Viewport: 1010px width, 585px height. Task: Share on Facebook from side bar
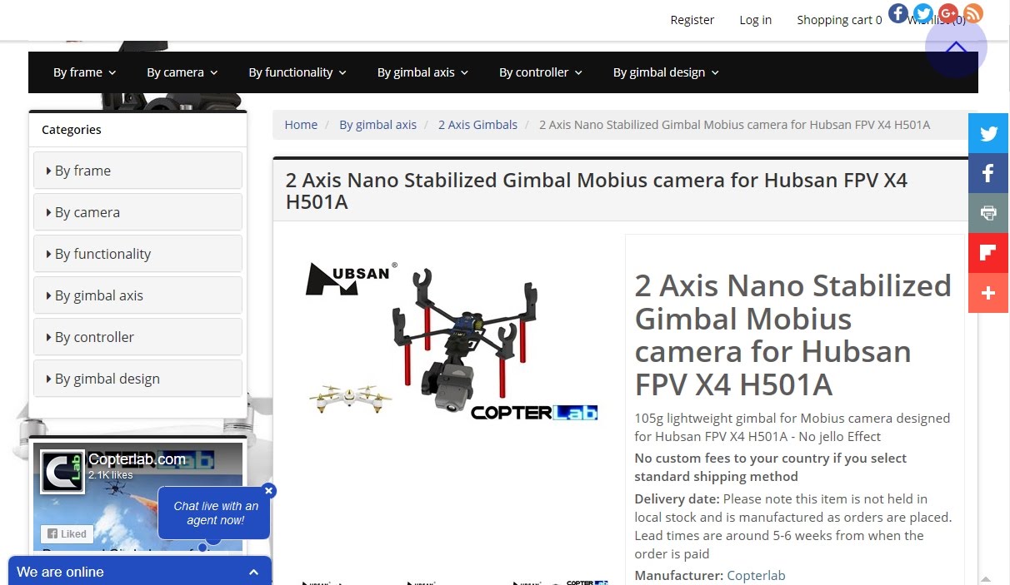[x=988, y=173]
